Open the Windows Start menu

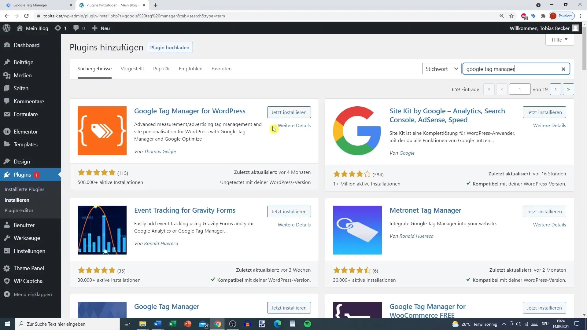tap(7, 324)
